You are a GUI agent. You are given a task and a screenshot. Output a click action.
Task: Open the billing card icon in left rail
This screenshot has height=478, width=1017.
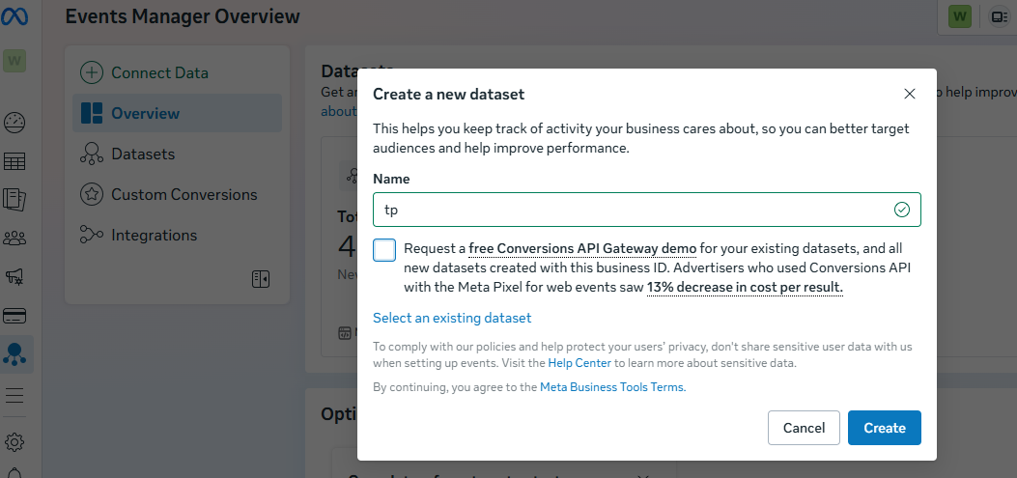click(x=14, y=316)
